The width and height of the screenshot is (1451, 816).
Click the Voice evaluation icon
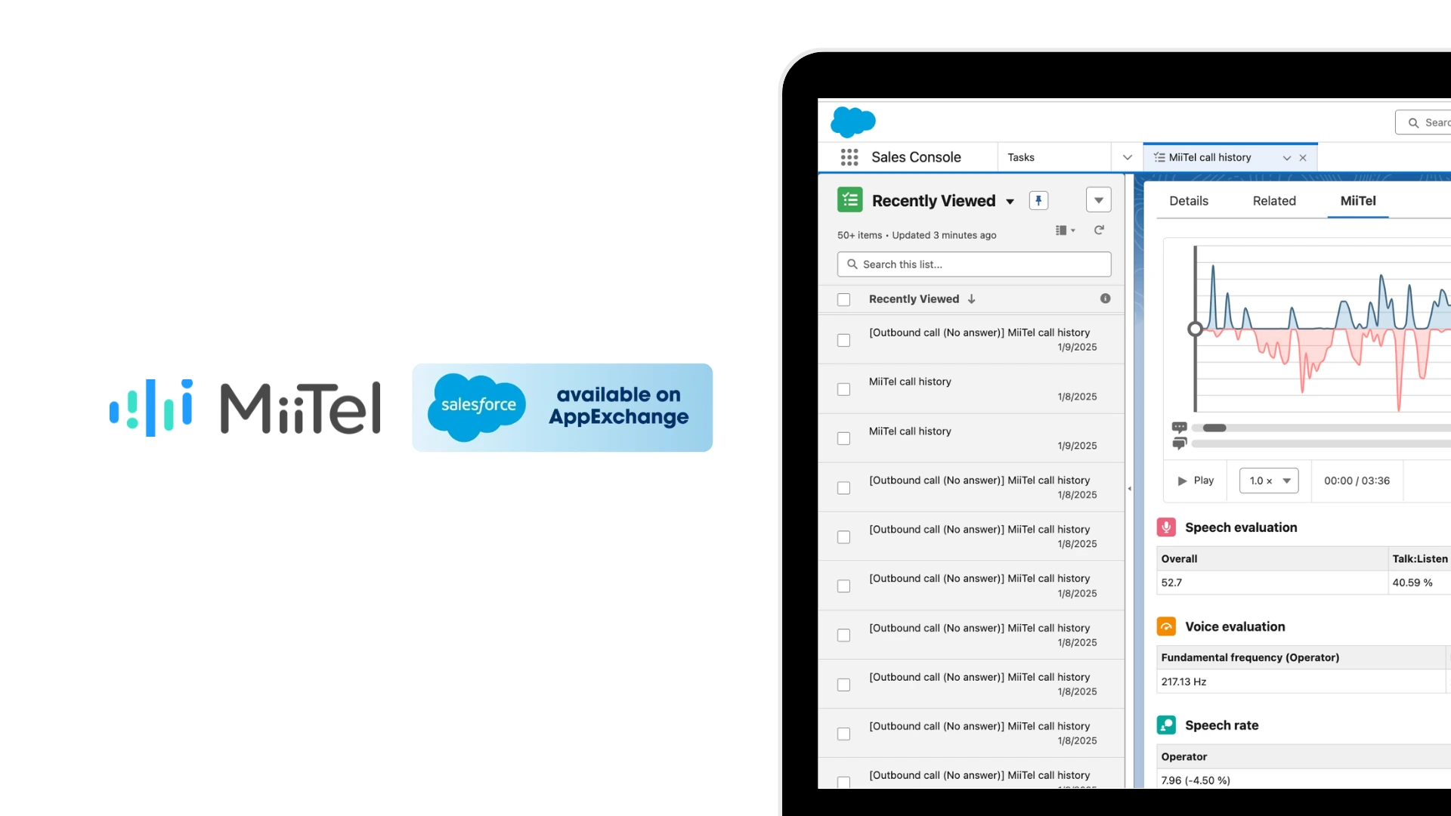(x=1166, y=626)
